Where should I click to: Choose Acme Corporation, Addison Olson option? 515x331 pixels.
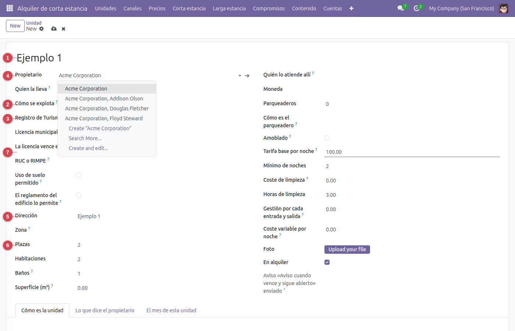pos(107,99)
